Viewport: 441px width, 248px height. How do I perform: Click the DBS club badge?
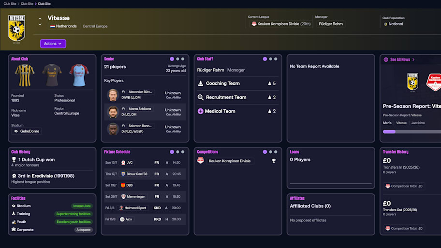(123, 185)
